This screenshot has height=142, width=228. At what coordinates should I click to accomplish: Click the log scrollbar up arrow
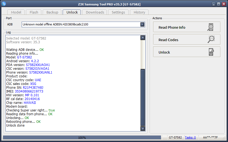coord(143,38)
